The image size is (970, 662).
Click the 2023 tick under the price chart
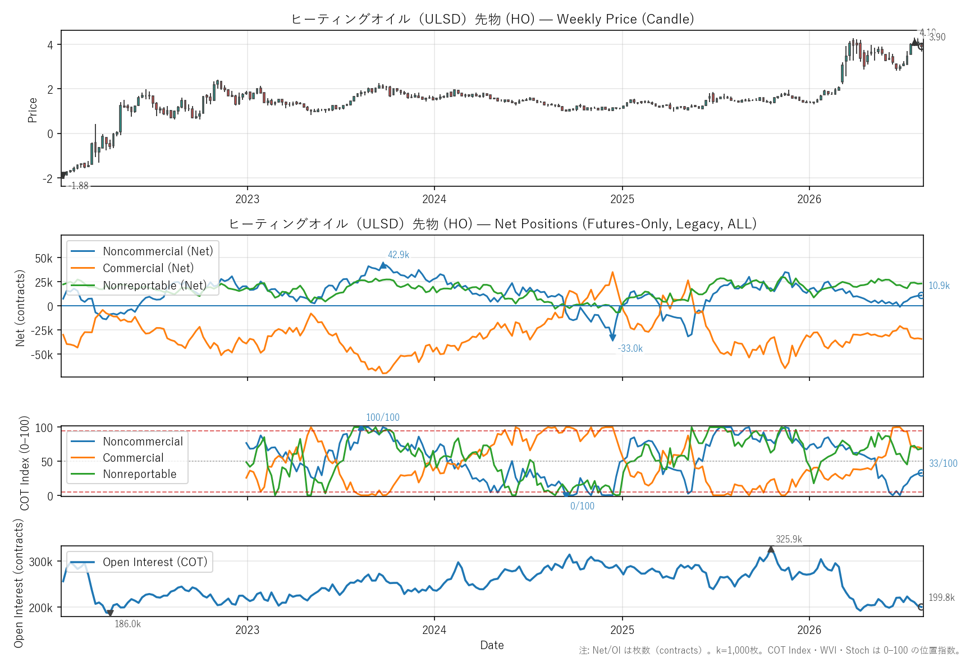click(248, 199)
